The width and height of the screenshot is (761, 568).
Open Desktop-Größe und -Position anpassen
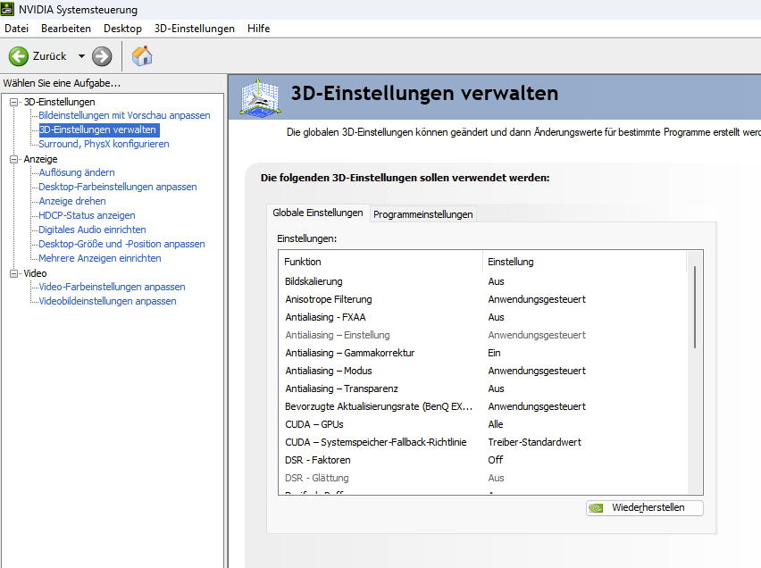(121, 244)
